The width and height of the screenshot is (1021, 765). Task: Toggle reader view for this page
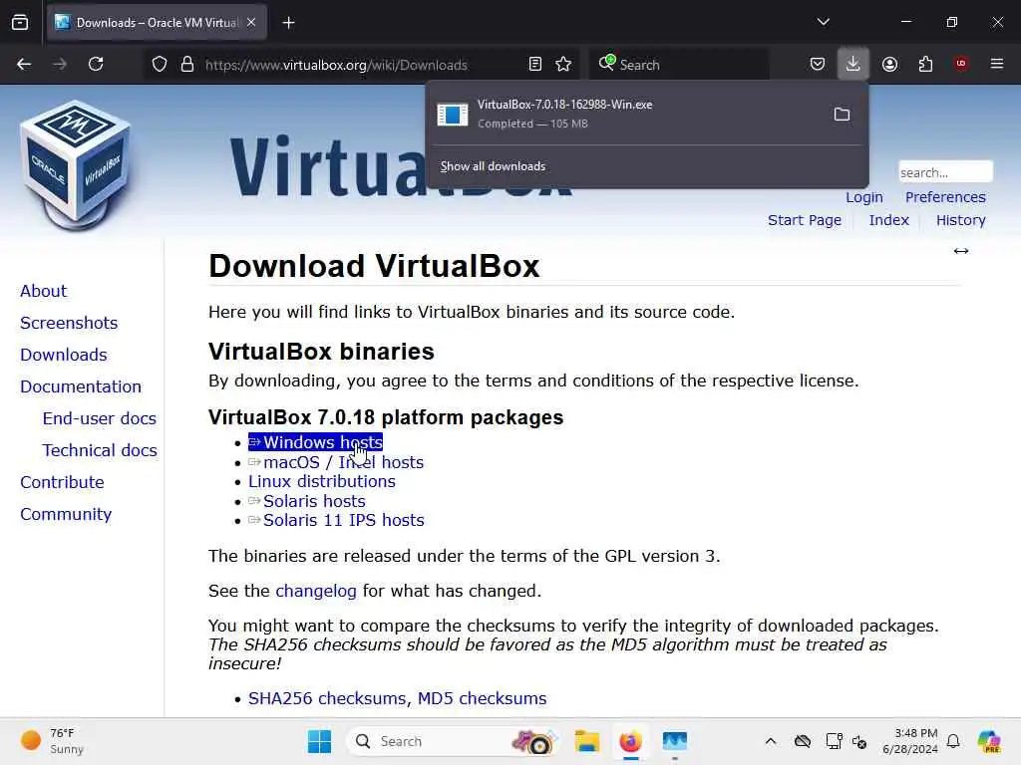click(x=535, y=65)
